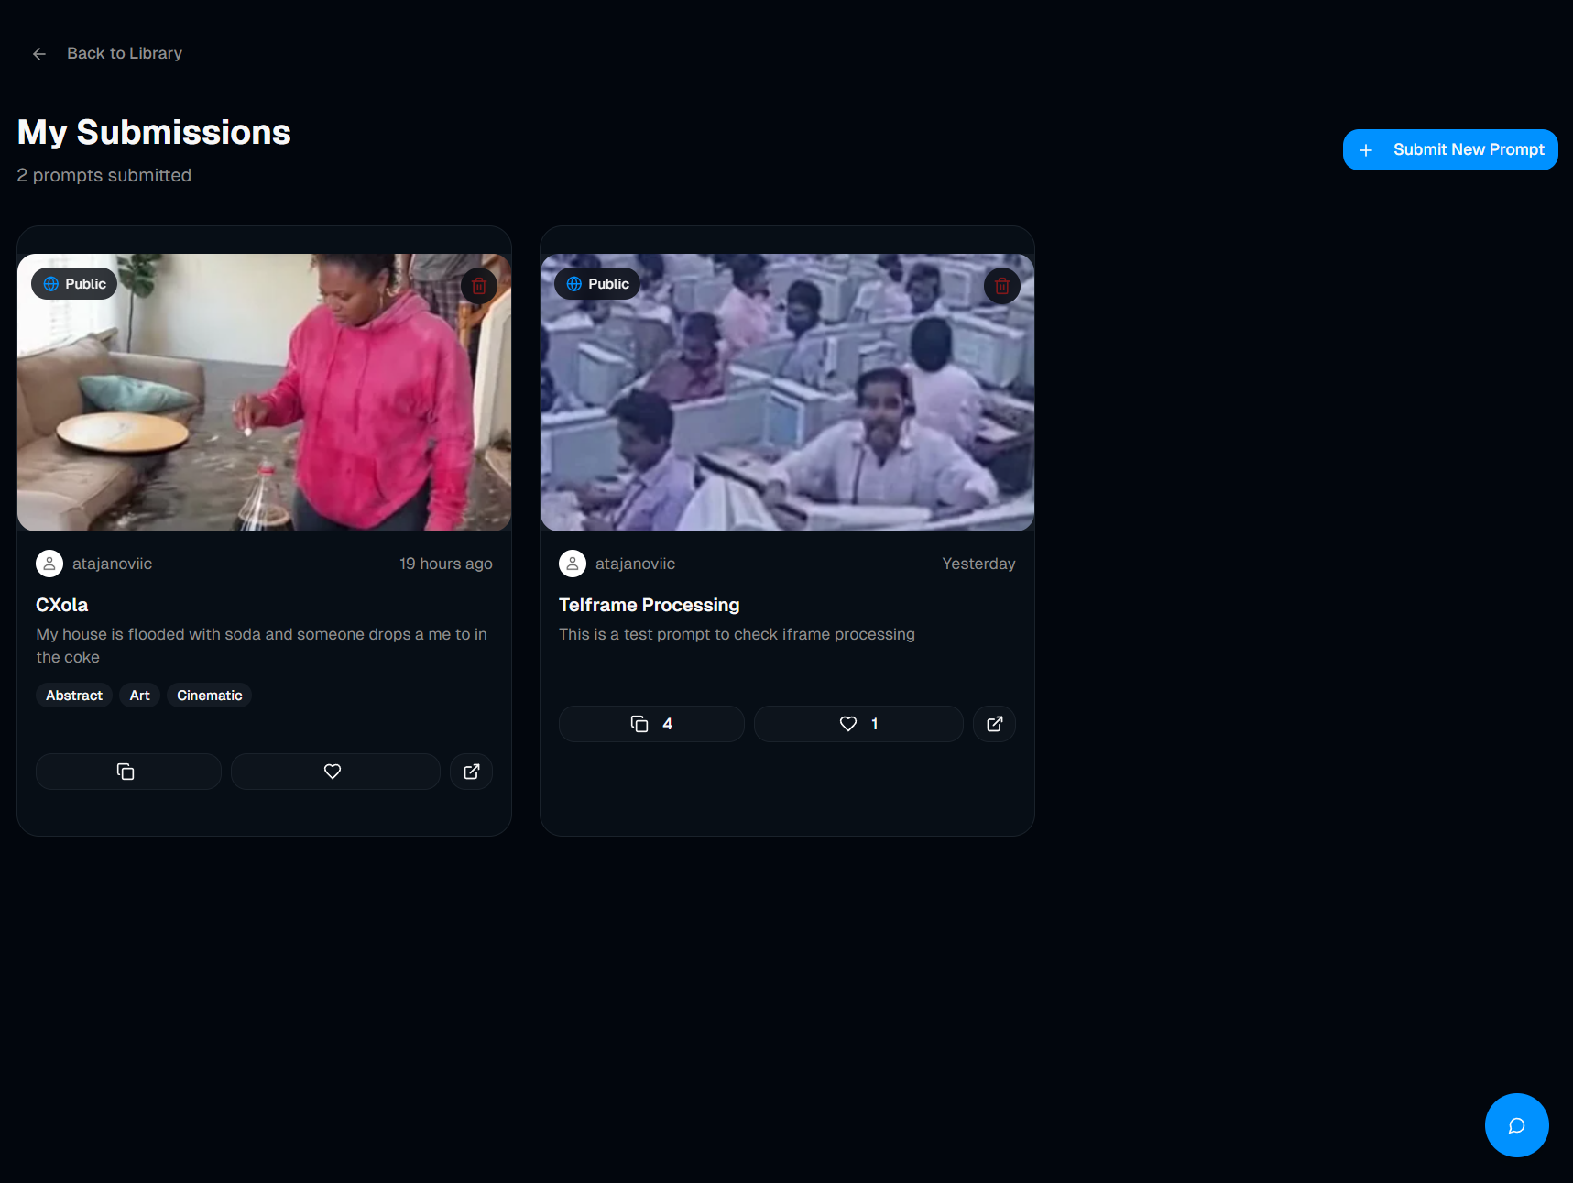Select the Abstract tag
This screenshot has width=1573, height=1183.
[74, 696]
